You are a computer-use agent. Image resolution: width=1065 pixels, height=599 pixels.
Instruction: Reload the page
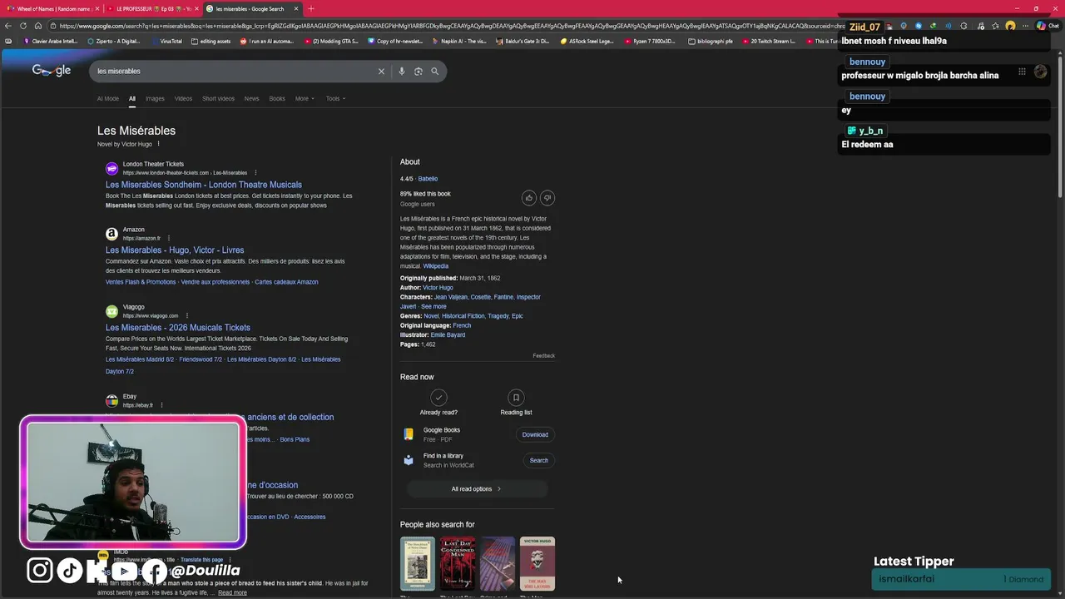[23, 26]
